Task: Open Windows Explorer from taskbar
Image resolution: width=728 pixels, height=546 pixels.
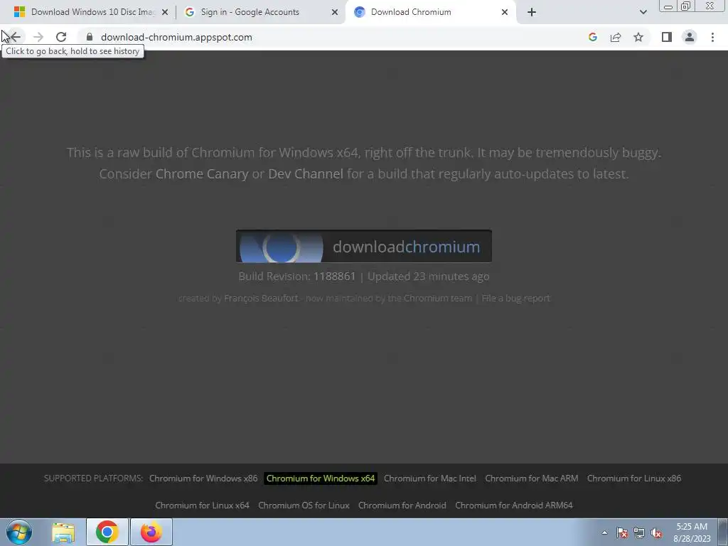Action: pyautogui.click(x=63, y=532)
